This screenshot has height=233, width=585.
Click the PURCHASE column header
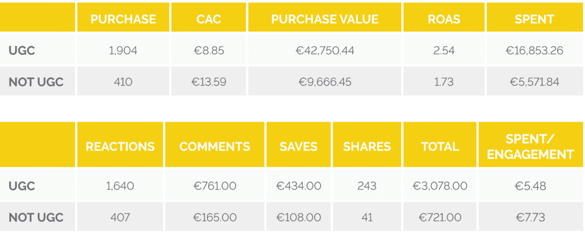tap(123, 19)
